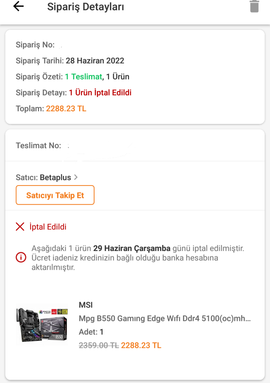Tap the red cancelled X icon
The height and width of the screenshot is (383, 270).
point(20,227)
